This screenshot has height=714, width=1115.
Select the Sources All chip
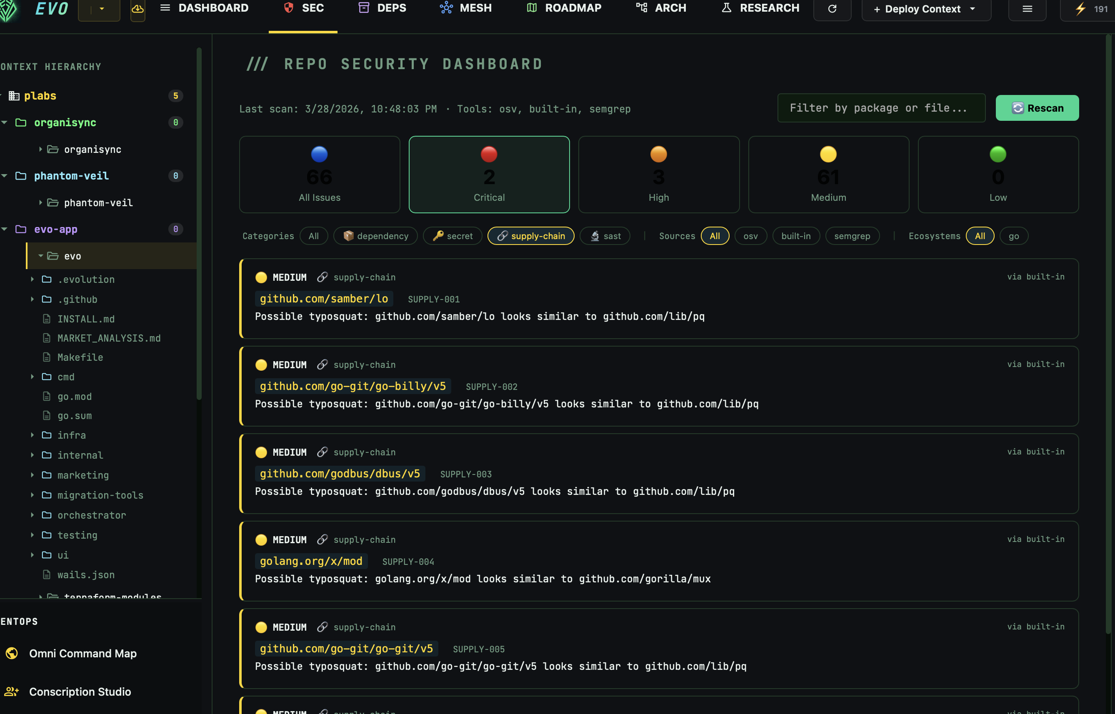click(715, 236)
